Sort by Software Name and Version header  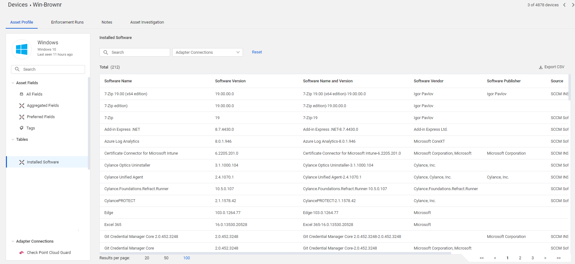point(328,81)
